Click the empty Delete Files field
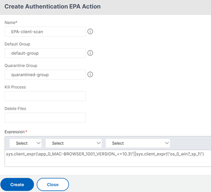The image size is (211, 192). pos(45,118)
